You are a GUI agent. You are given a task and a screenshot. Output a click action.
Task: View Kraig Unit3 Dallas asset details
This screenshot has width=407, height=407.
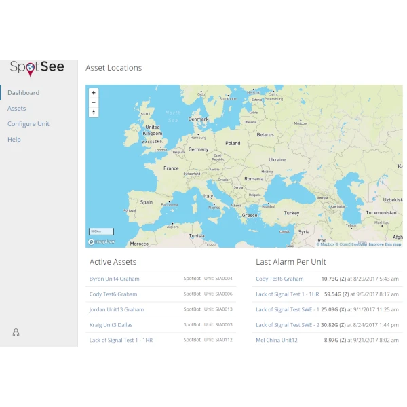pos(111,325)
